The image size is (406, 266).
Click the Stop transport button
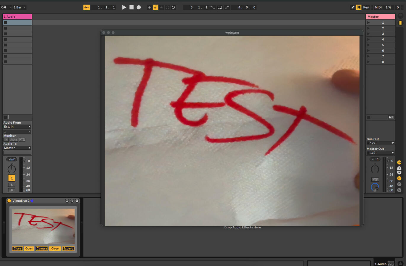[131, 7]
